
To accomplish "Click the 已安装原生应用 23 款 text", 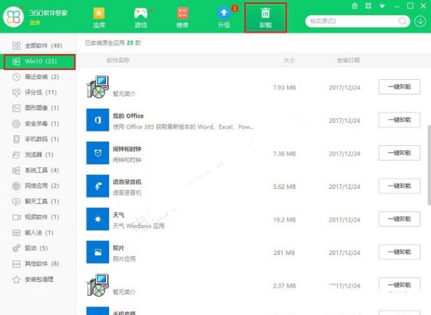I will coord(113,43).
